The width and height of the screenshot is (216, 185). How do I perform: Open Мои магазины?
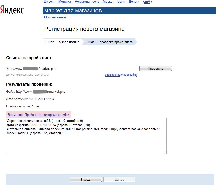pyautogui.click(x=55, y=17)
